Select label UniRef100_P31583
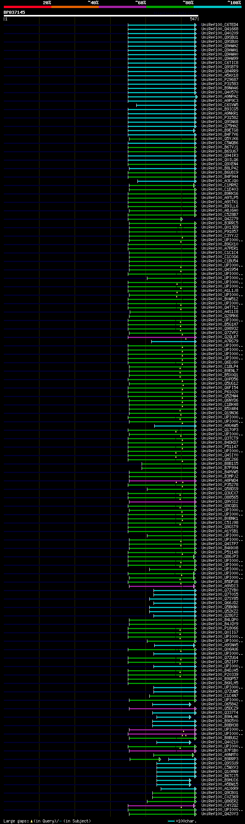Image resolution: width=245 pixels, height=824 pixels. 220,84
